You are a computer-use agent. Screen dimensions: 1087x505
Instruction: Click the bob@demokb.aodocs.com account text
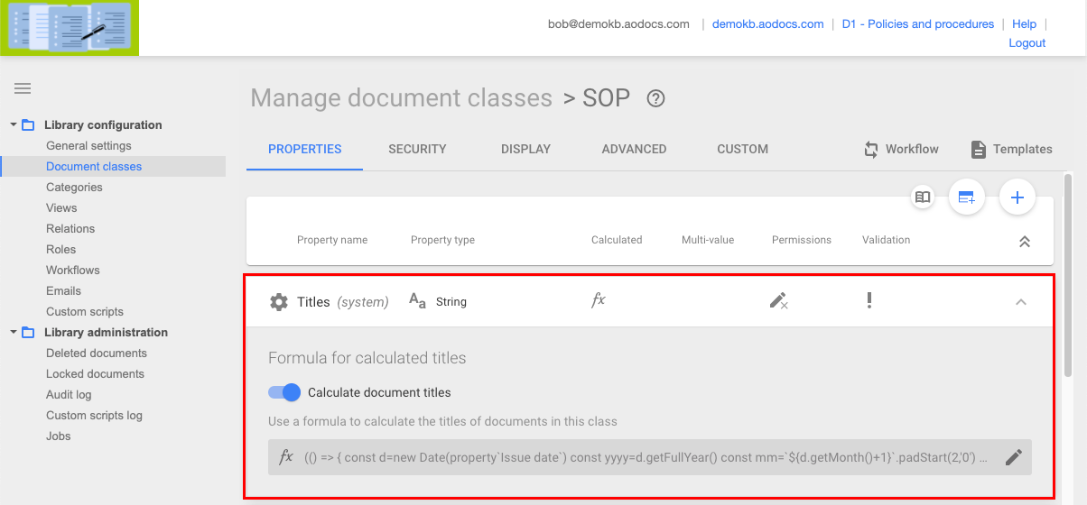[x=618, y=24]
